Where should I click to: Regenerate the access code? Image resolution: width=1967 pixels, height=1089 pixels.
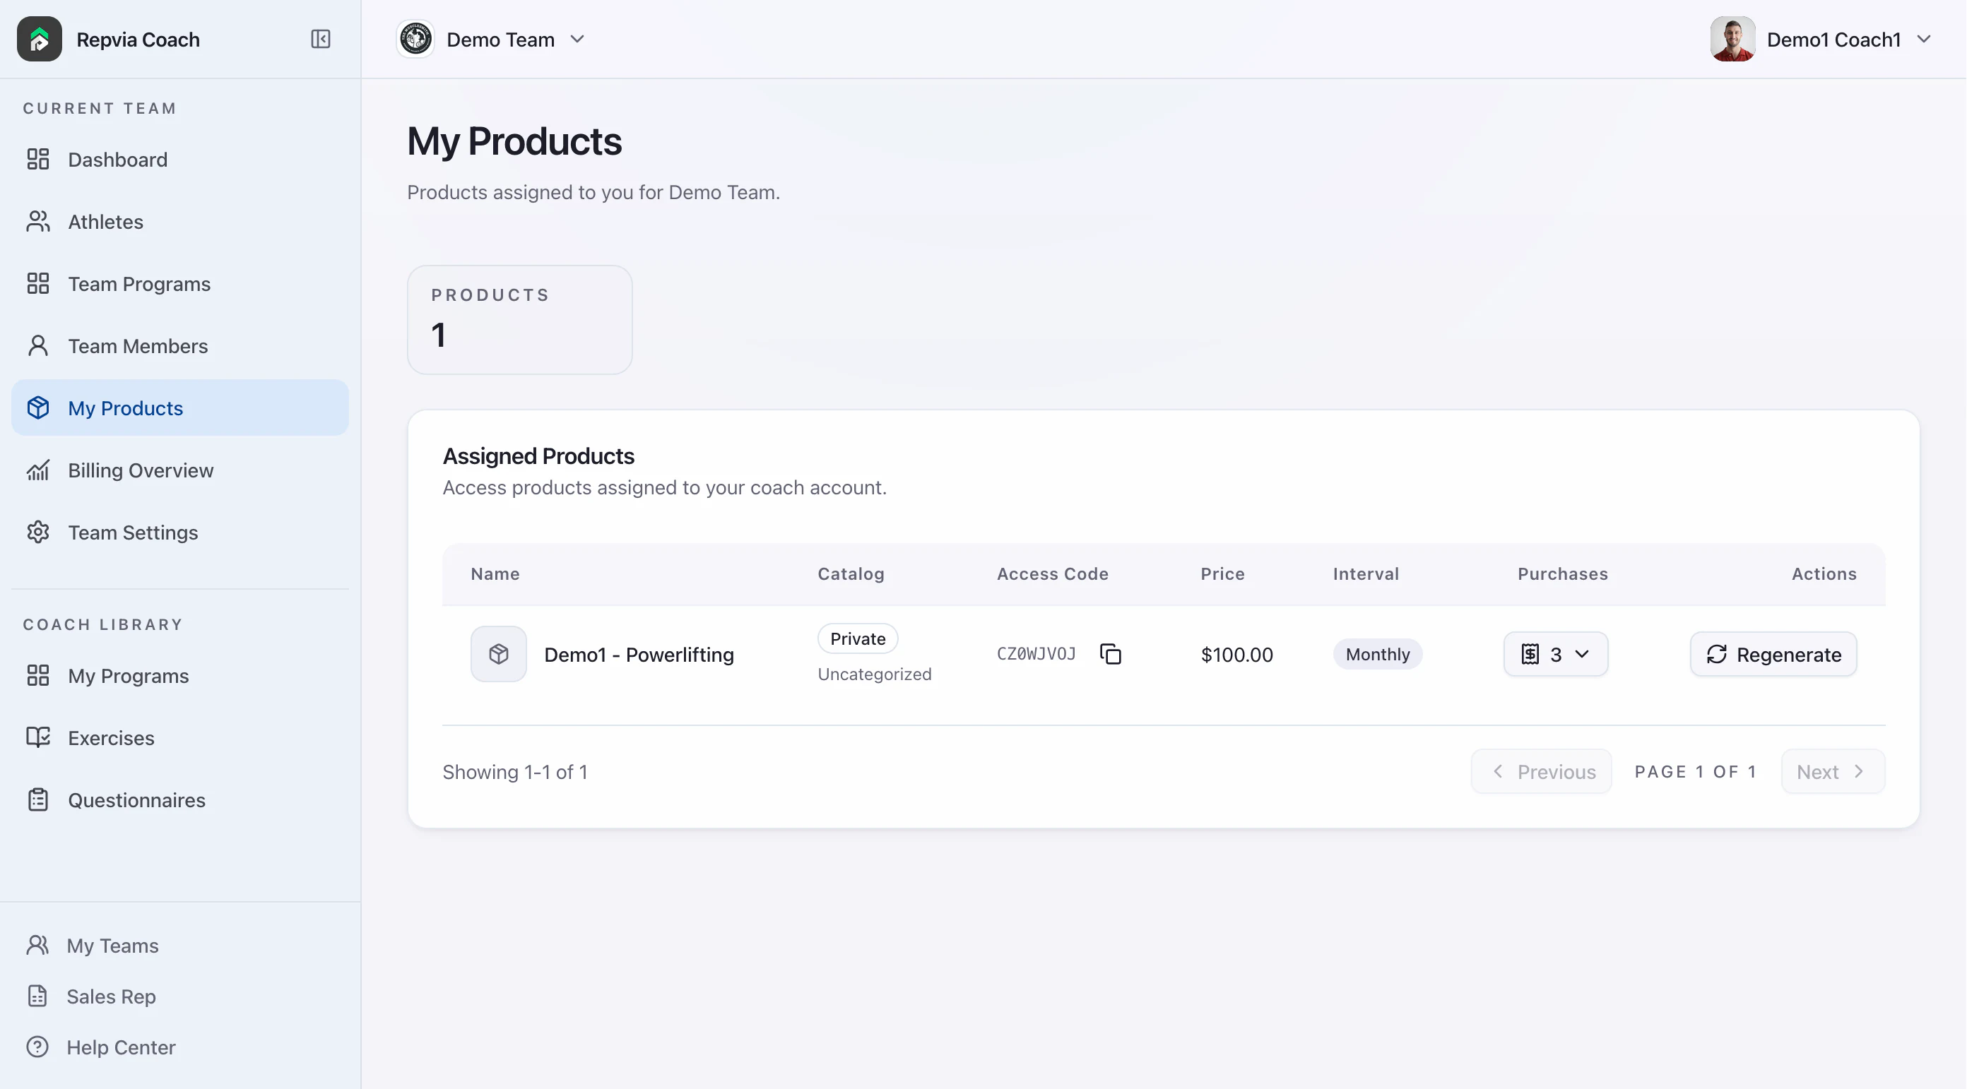[x=1773, y=654]
